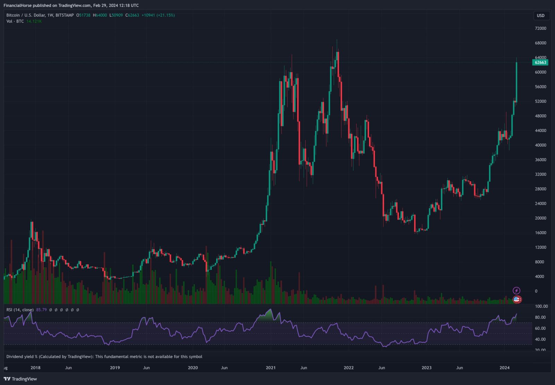Click the 68000 price axis label
Image resolution: width=555 pixels, height=385 pixels.
540,43
